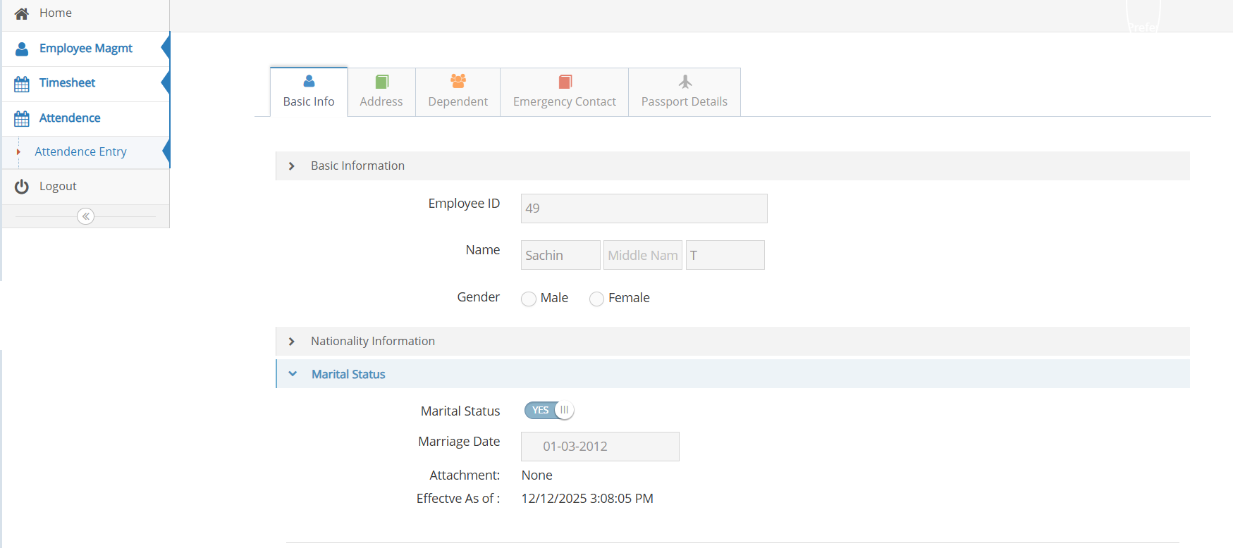Switch to the Address tab

(381, 92)
